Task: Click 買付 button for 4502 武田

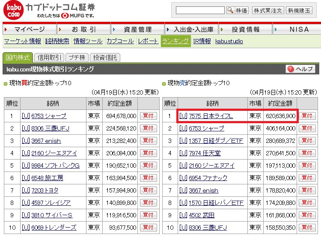Action: point(307,215)
